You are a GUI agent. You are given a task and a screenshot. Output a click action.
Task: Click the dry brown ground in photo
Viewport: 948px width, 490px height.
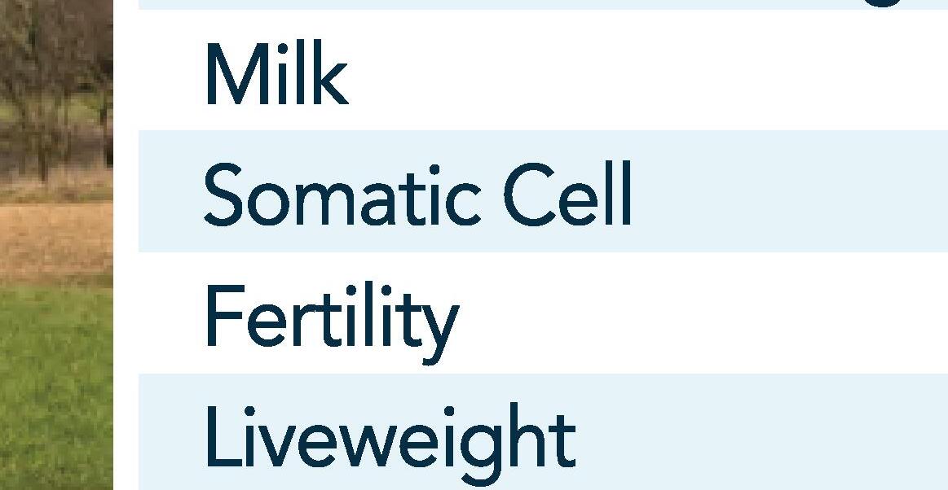click(x=56, y=242)
